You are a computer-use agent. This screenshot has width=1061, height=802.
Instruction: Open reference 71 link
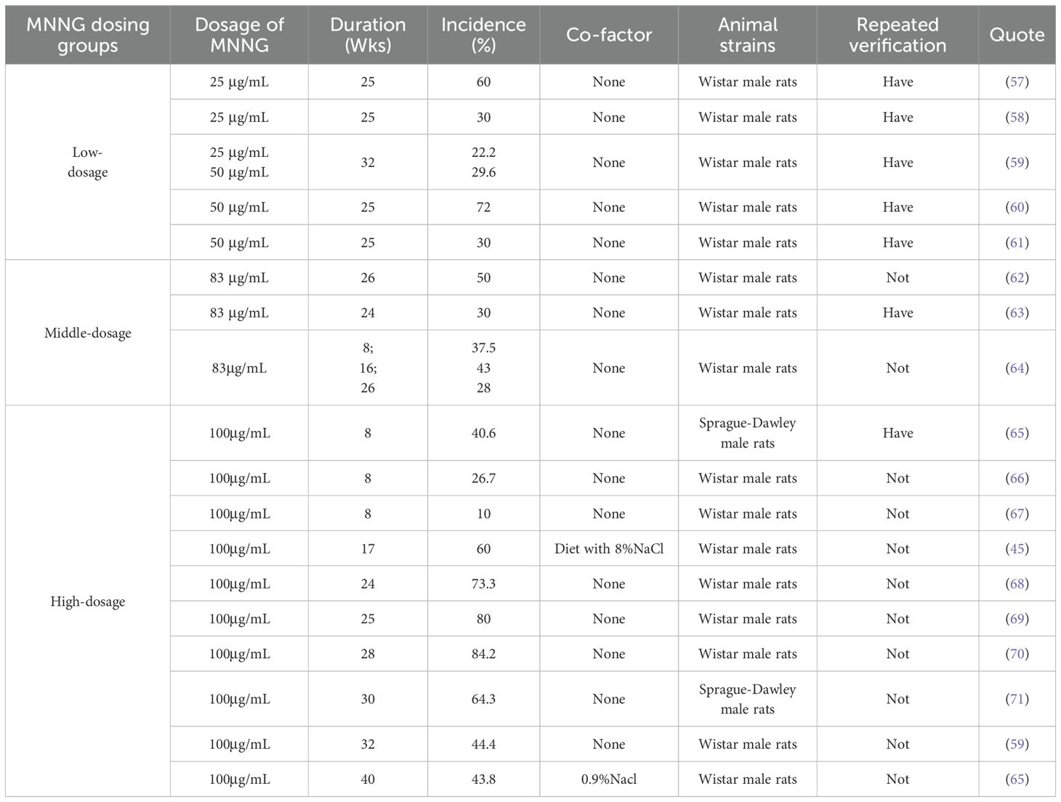1017,700
